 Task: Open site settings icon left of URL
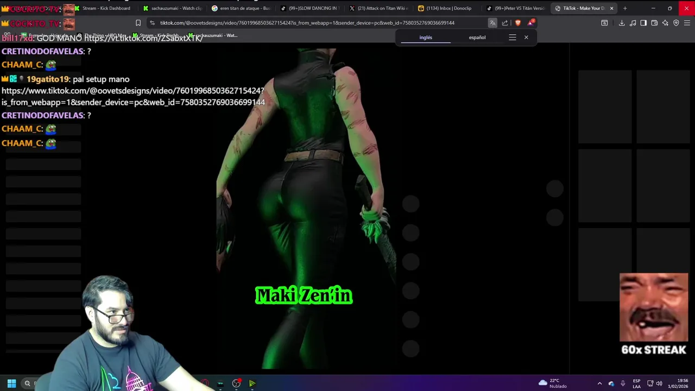152,23
